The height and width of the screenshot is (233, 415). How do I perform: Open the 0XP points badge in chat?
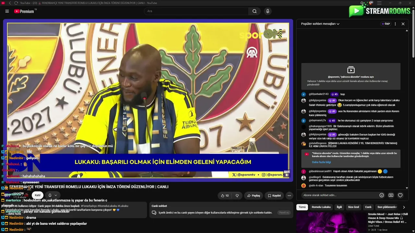coord(385,24)
